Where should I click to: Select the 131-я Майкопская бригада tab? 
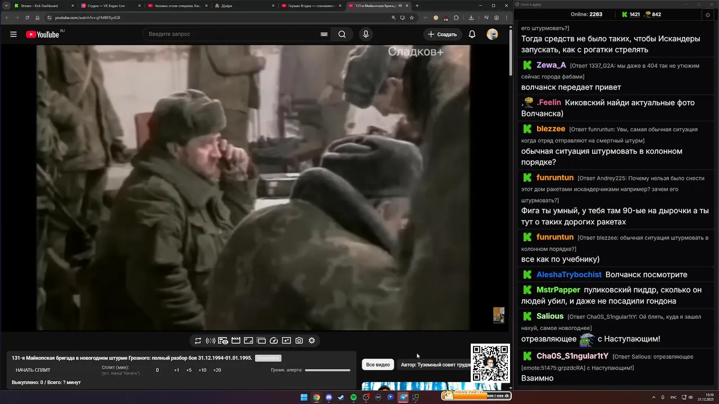(377, 6)
